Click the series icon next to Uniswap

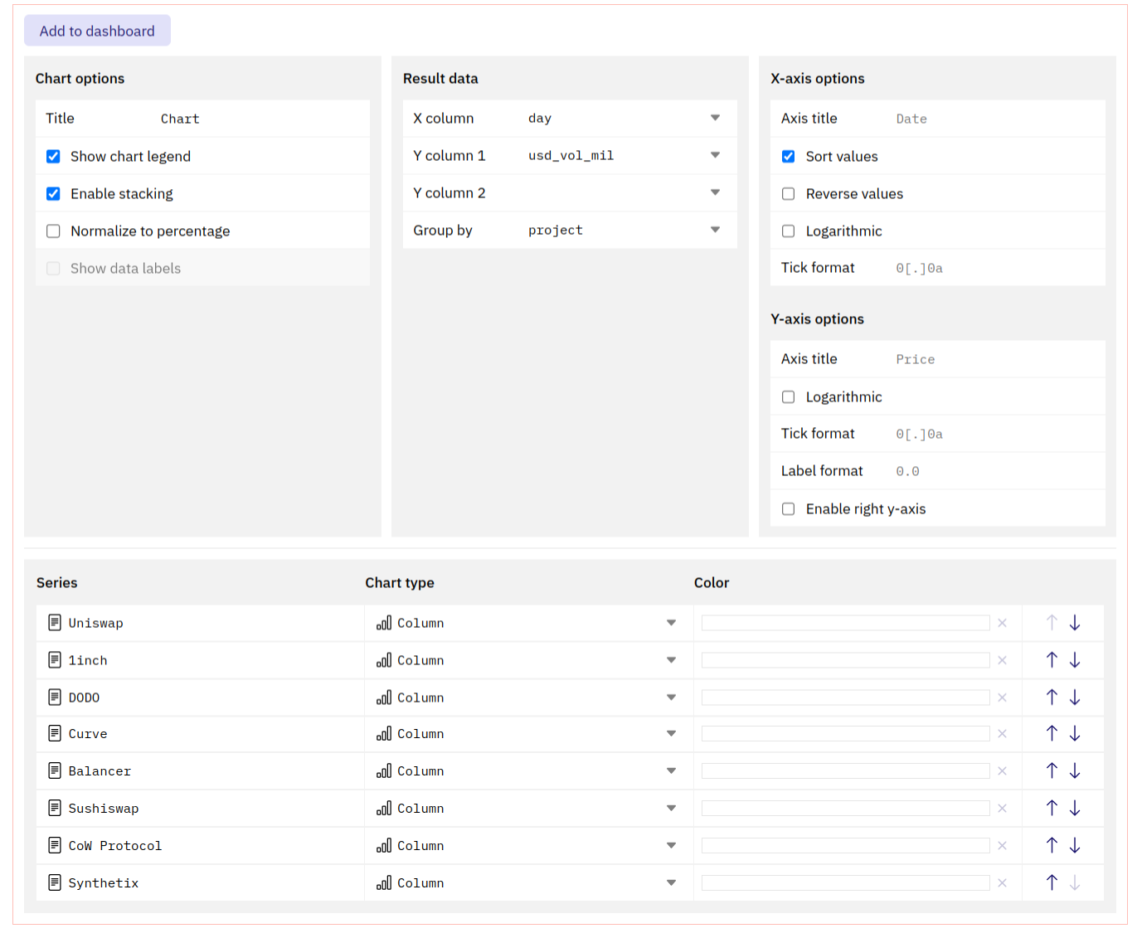point(55,622)
